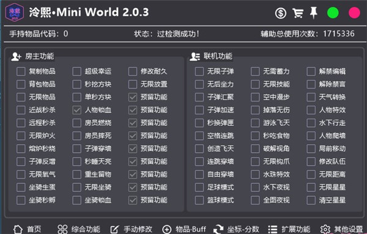This screenshot has height=234, width=367.
Task: Enable 子弹穿墙 in host functions
Action: 77,148
